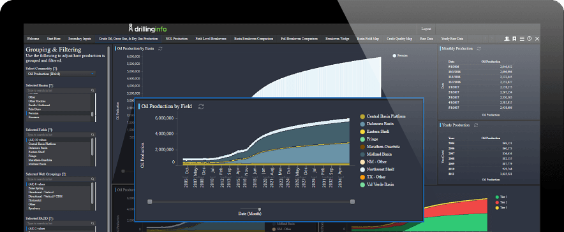Open the Full Breakeven Comparison tab
This screenshot has width=564, height=232.
pos(299,39)
